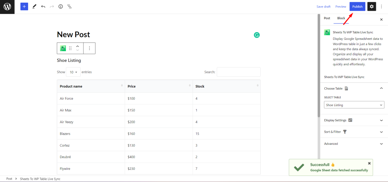The image size is (388, 182).
Task: Click the Grammarly icon near the title
Action: tap(257, 35)
